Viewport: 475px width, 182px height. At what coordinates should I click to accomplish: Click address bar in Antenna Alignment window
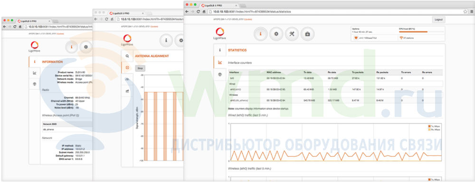click(x=150, y=19)
